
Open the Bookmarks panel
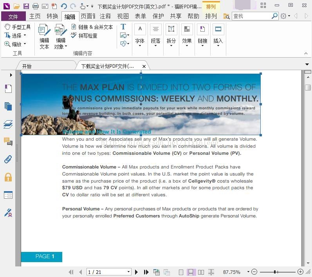(x=8, y=89)
